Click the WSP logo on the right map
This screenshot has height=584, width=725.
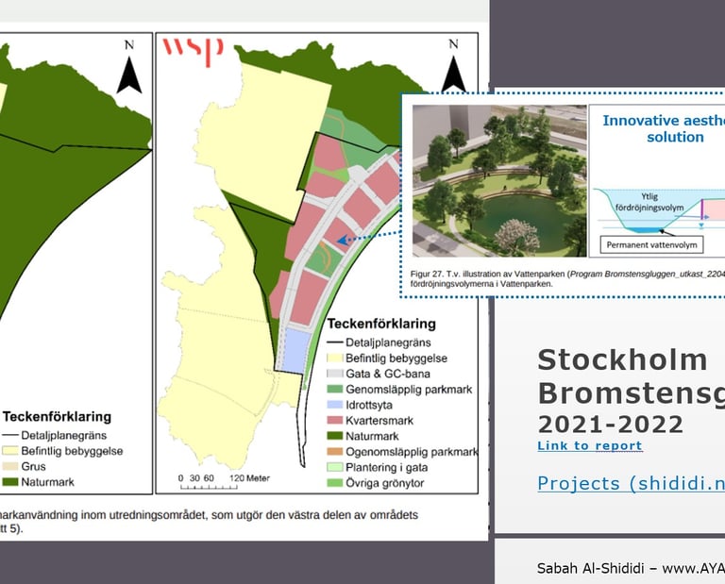point(193,51)
